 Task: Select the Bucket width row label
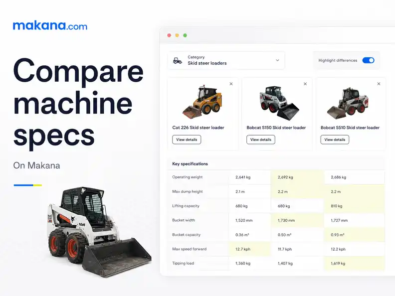point(184,220)
